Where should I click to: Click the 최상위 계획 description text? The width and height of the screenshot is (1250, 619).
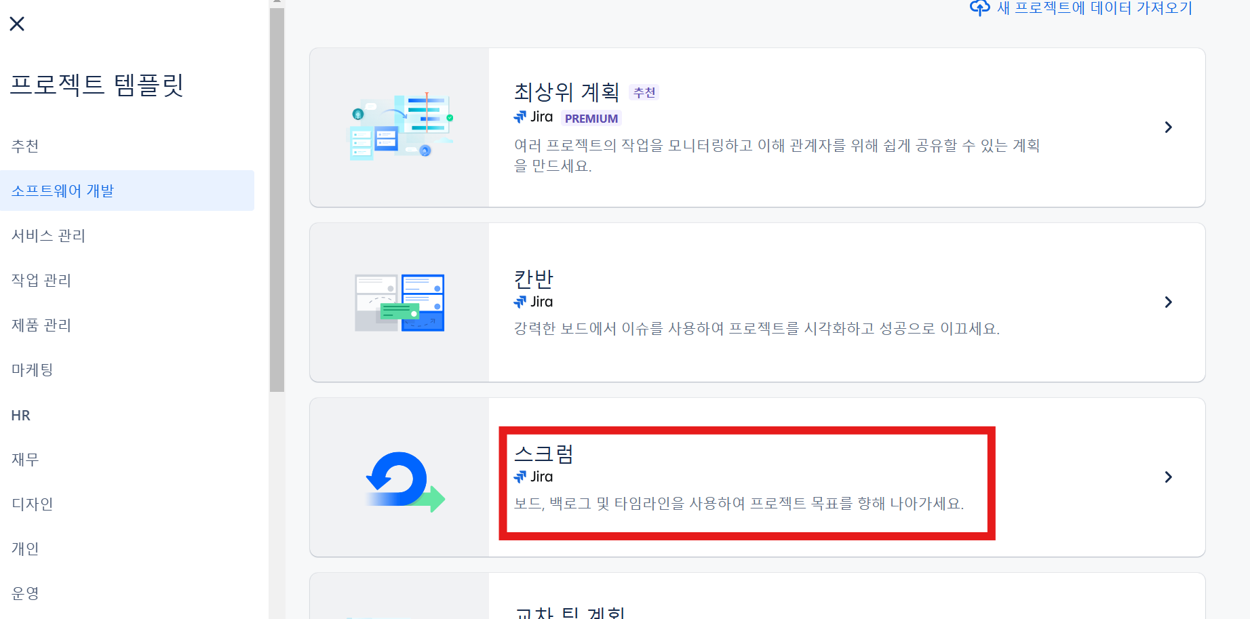pos(777,155)
